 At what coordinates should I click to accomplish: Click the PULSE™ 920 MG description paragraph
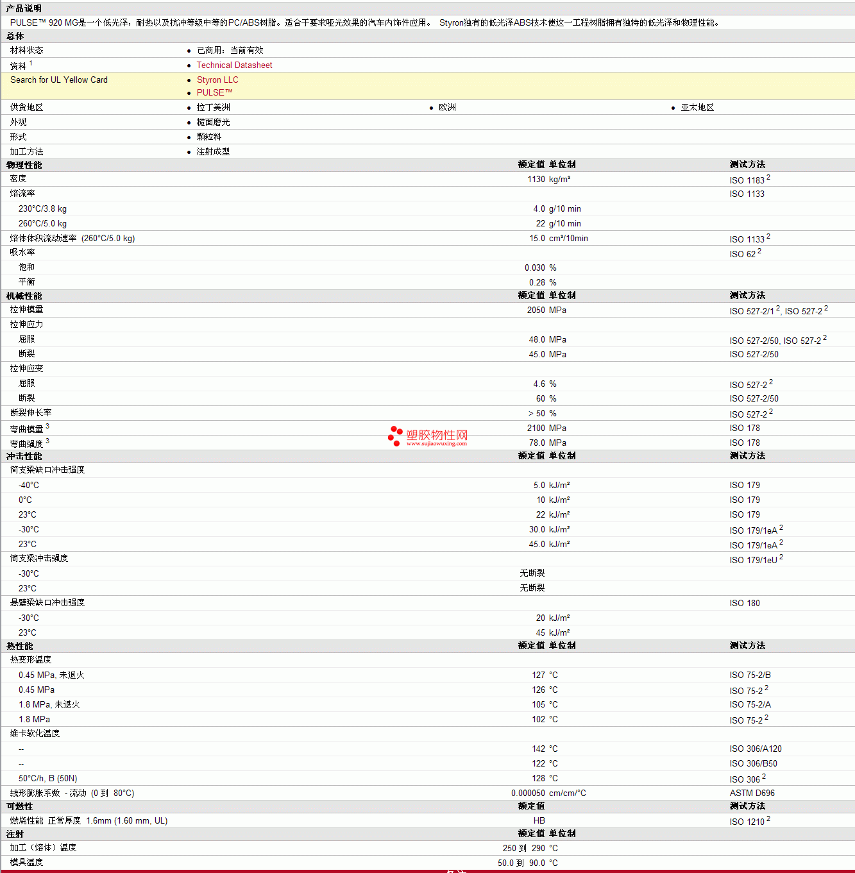click(366, 22)
